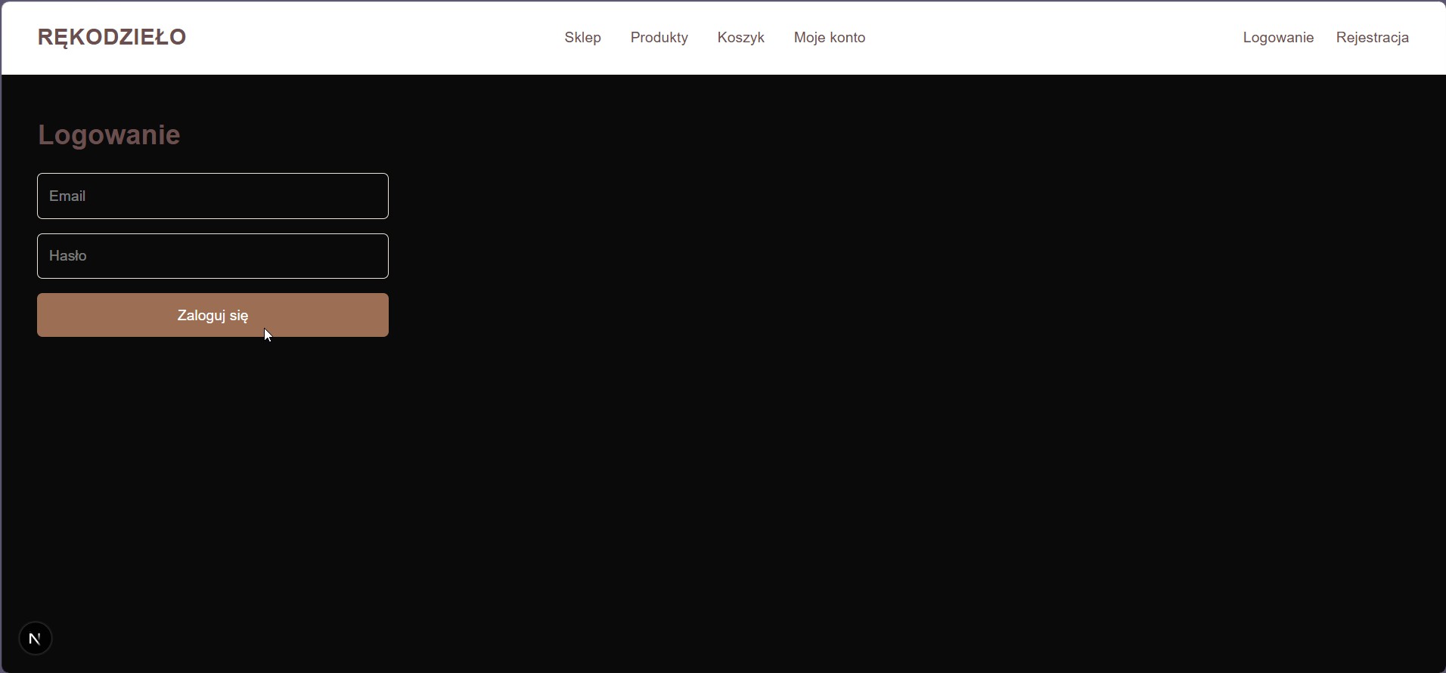The image size is (1446, 673).
Task: Submit with the Zaloguj się button
Action: pos(213,315)
